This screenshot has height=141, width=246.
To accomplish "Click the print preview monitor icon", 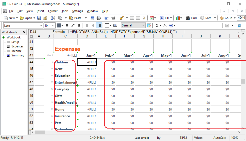I will tap(93, 18).
